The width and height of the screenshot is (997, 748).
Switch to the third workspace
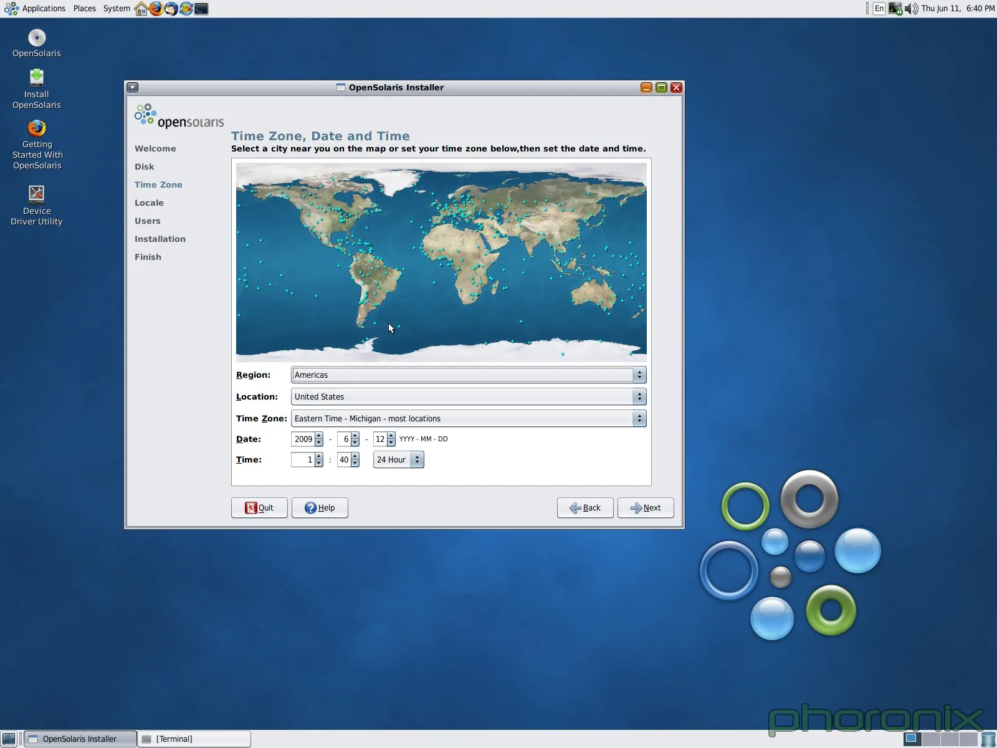tap(950, 739)
